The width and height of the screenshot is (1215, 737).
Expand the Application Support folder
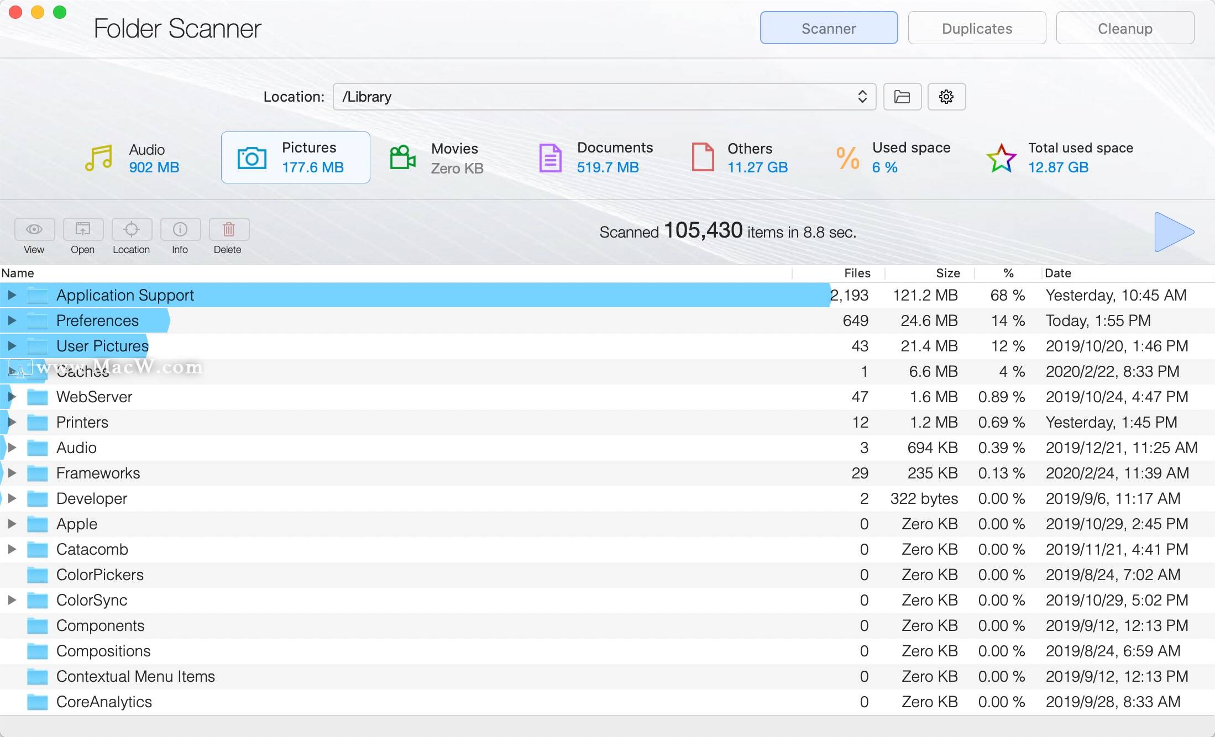(12, 295)
